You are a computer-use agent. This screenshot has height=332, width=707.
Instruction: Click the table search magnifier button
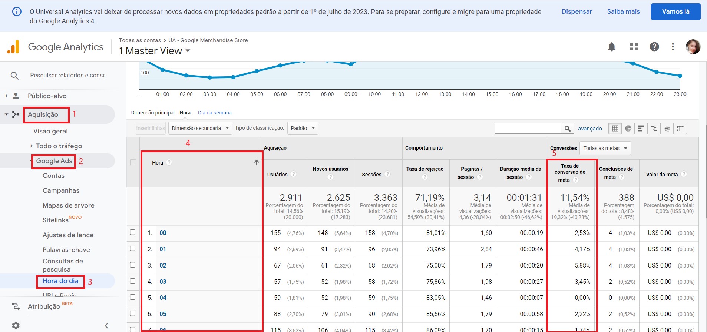(x=567, y=129)
